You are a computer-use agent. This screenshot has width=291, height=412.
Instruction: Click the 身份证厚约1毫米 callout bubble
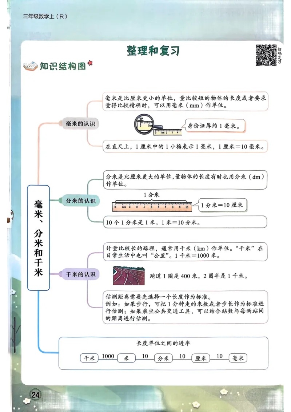coord(215,126)
